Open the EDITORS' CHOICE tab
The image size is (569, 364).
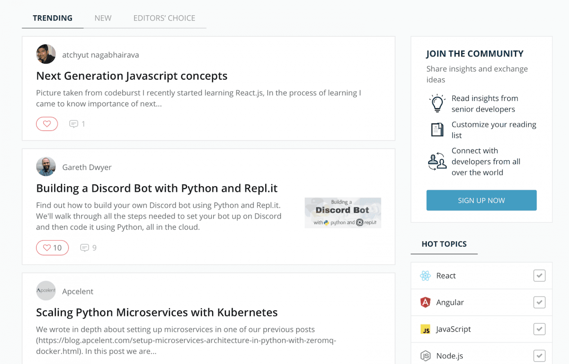pos(164,18)
